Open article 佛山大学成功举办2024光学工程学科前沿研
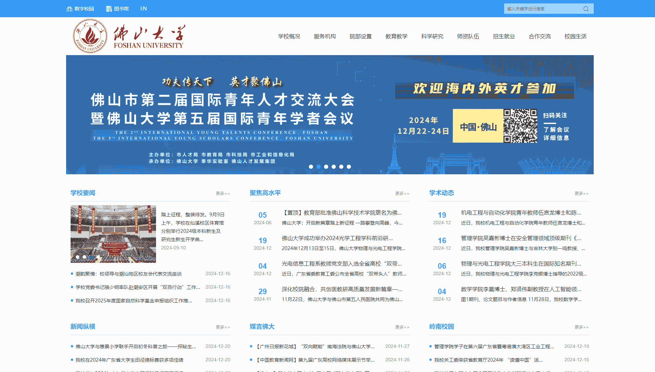655x372 pixels. click(337, 238)
